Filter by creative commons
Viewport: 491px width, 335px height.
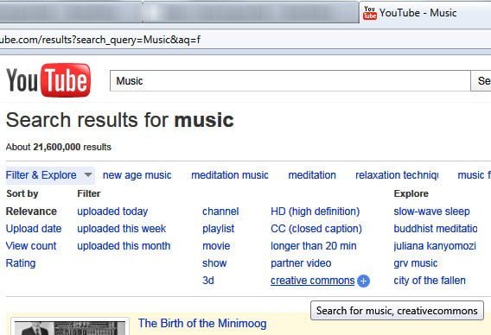click(x=313, y=281)
